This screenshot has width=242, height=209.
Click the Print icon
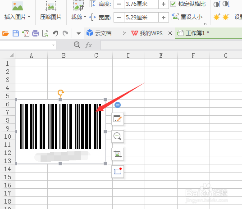tap(35, 33)
